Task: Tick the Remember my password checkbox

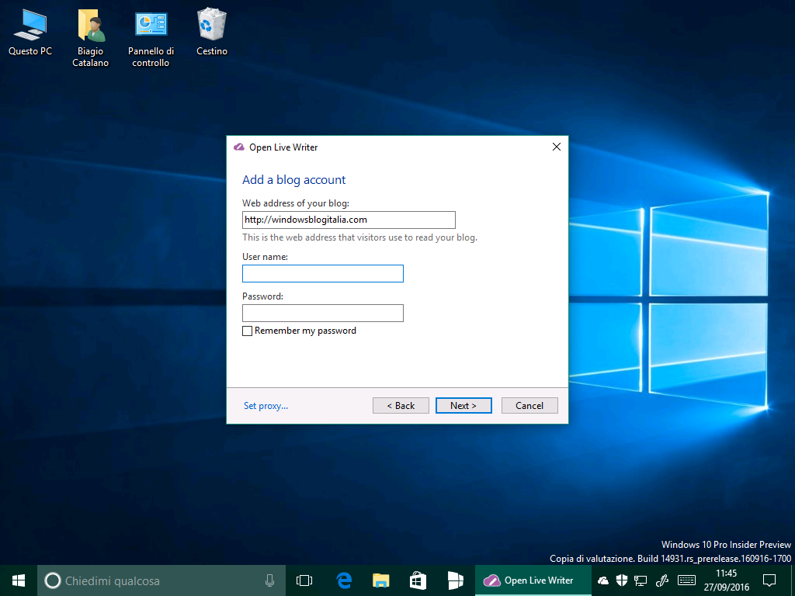Action: pos(248,331)
